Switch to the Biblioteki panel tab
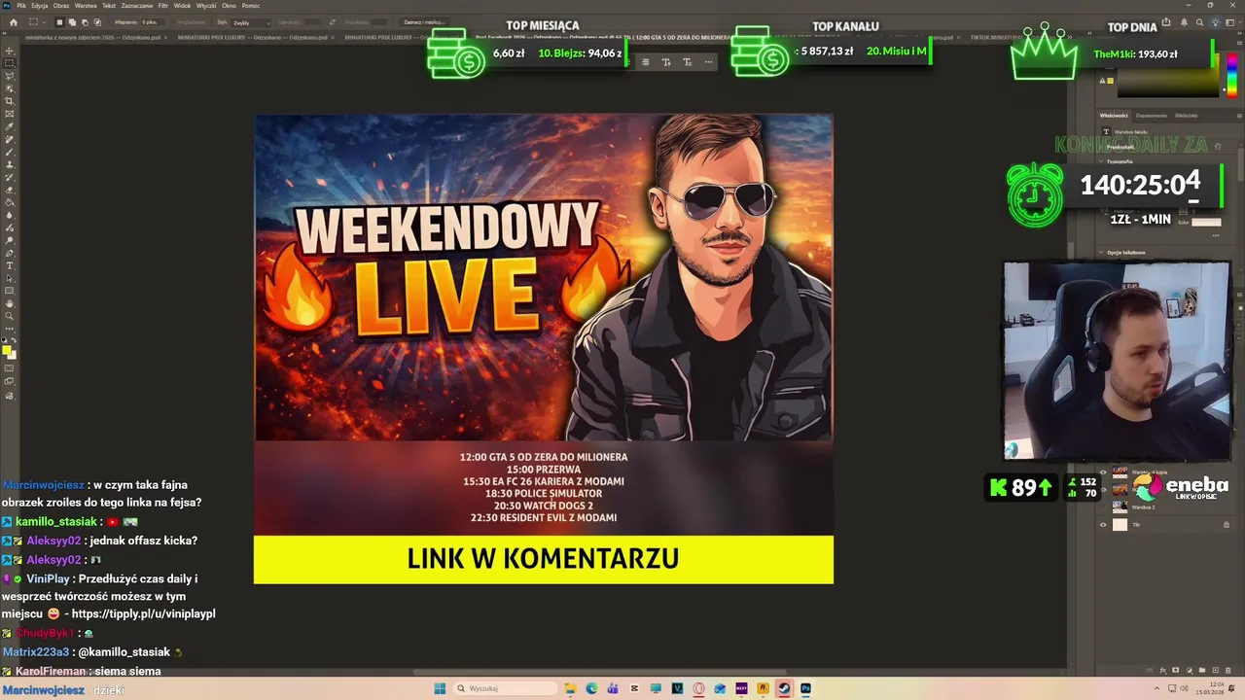The width and height of the screenshot is (1245, 700). coord(1186,116)
